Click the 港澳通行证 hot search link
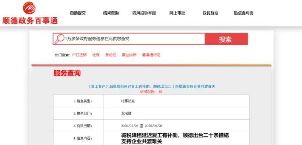The height and width of the screenshot is (145, 302). 151,55
